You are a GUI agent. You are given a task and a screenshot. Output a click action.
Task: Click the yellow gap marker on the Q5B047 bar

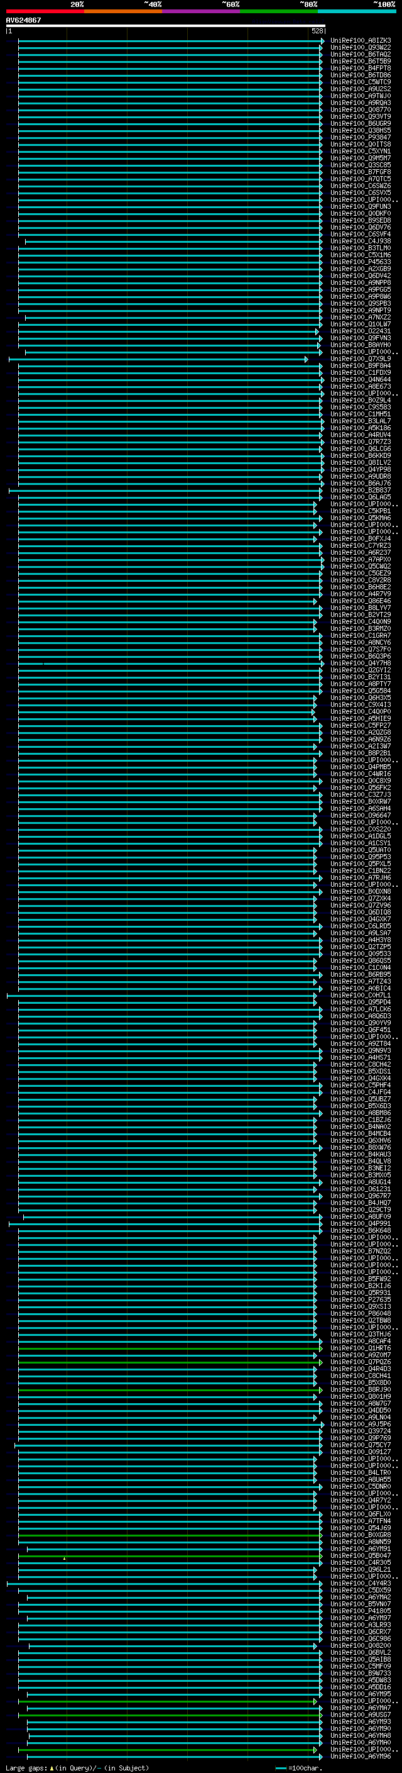pos(64,1559)
